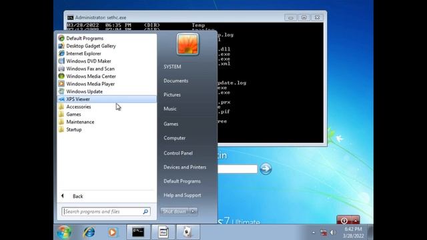This screenshot has width=427, height=240.
Task: Show hidden tray icons arrow
Action: [314, 233]
